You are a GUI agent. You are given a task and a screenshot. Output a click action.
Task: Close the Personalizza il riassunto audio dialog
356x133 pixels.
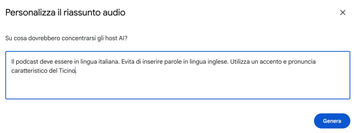[x=342, y=13]
